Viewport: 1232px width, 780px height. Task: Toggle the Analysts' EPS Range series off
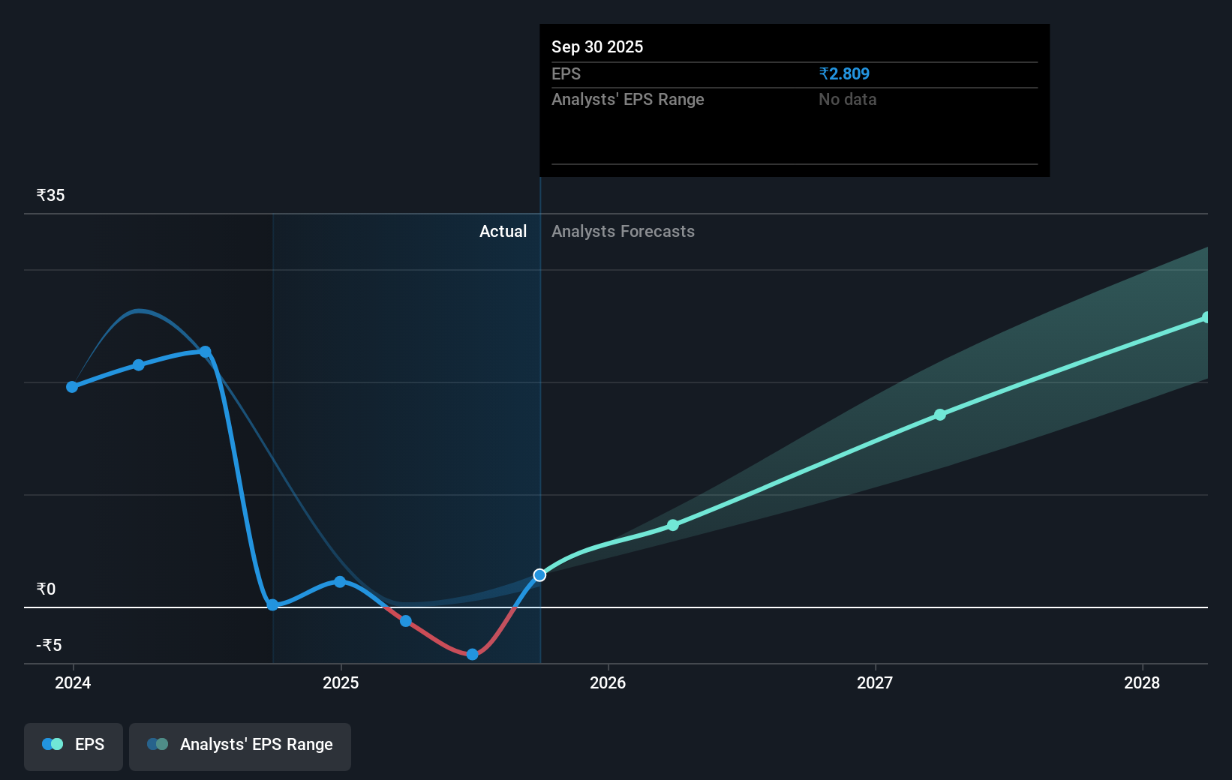239,745
